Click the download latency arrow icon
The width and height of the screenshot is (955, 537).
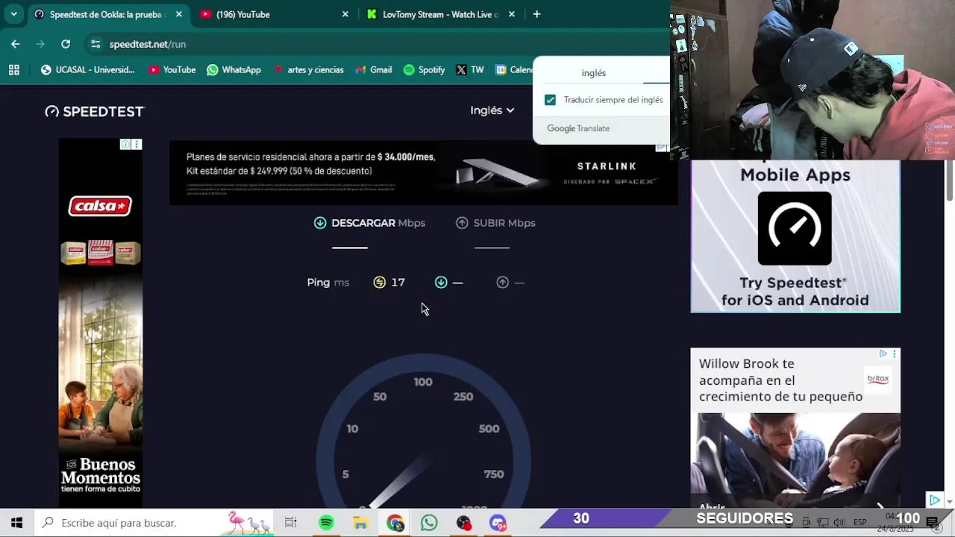[441, 282]
